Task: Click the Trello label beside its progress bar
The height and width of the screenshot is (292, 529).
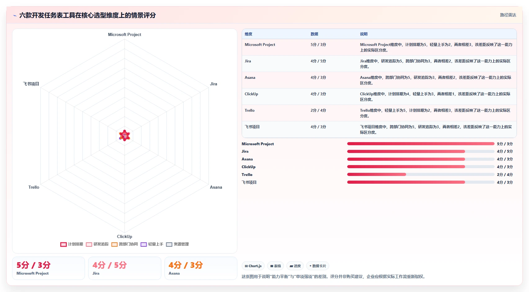Action: tap(247, 175)
